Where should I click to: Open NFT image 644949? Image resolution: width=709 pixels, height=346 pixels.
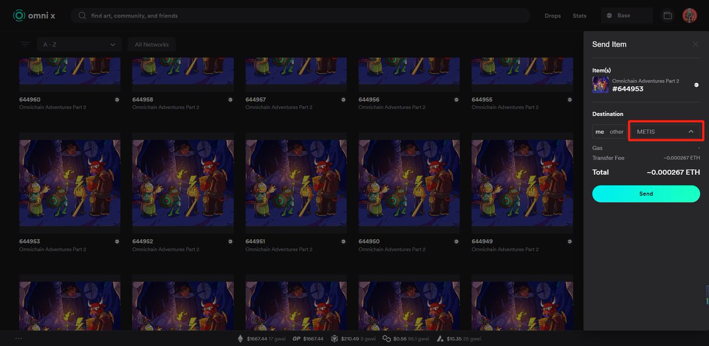point(522,183)
